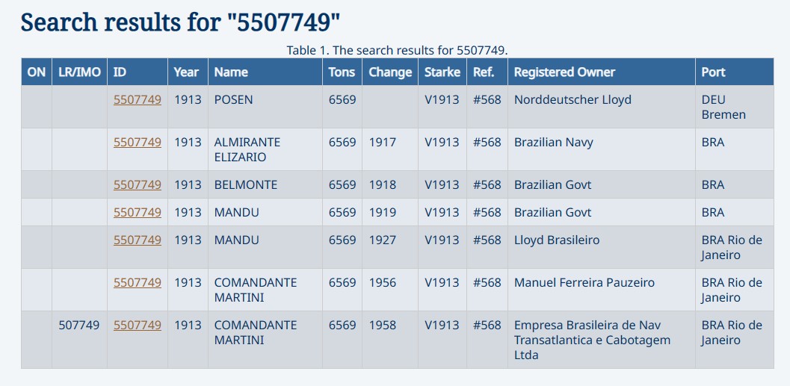Click the Year column header
The width and height of the screenshot is (790, 386).
coord(188,72)
